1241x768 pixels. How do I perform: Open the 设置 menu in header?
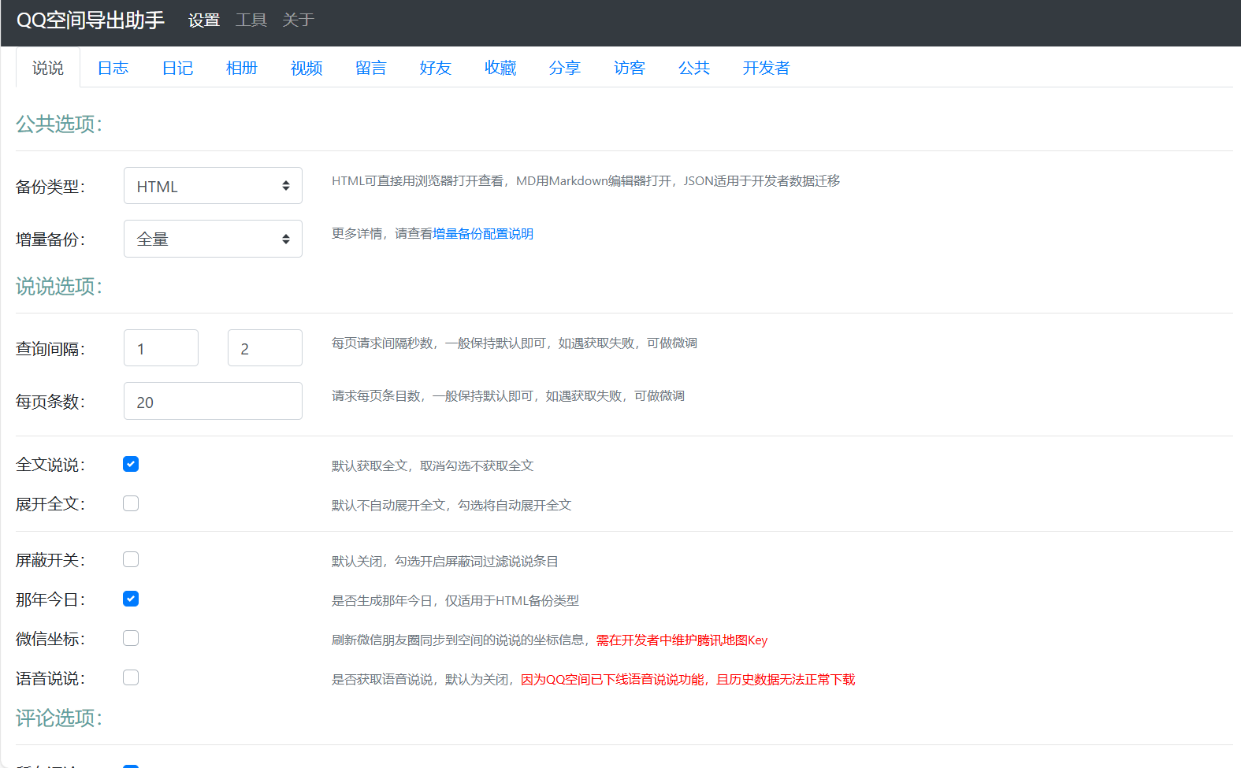204,20
